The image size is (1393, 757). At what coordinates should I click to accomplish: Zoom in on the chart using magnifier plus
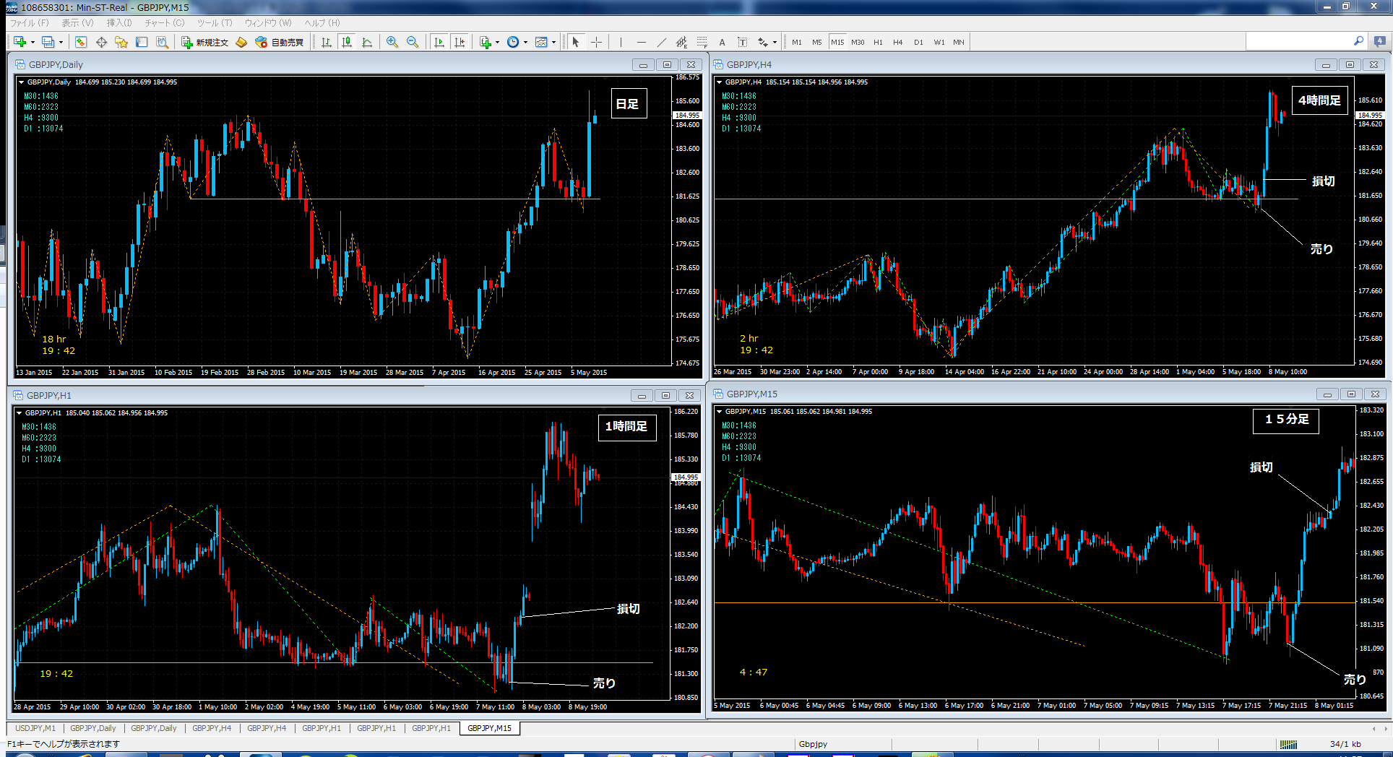[x=392, y=42]
